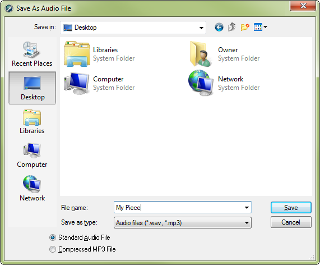This screenshot has height=265, width=320.
Task: Select the Network system folder in file list
Action: tap(224, 83)
